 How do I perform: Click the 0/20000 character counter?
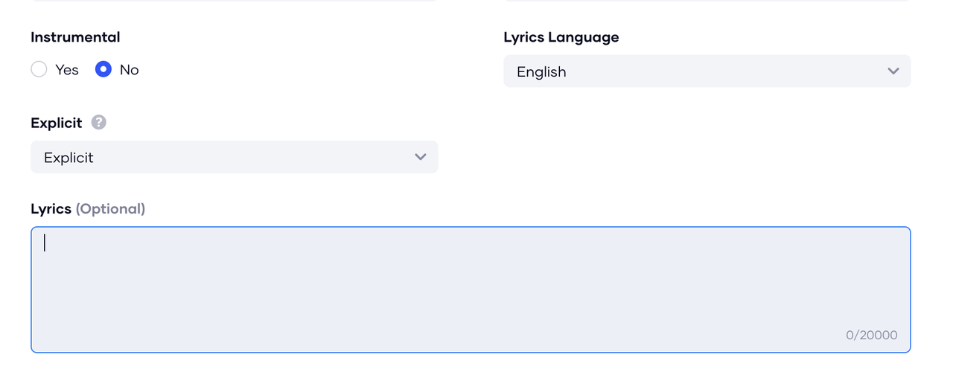point(872,336)
